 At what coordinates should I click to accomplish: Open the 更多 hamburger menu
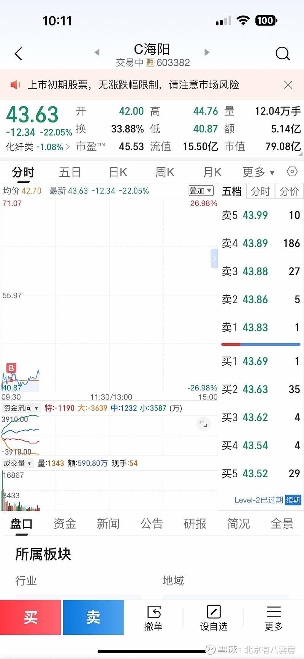click(x=274, y=618)
